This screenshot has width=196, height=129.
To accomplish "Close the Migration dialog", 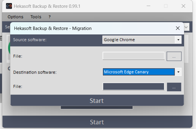I will click(x=177, y=28).
